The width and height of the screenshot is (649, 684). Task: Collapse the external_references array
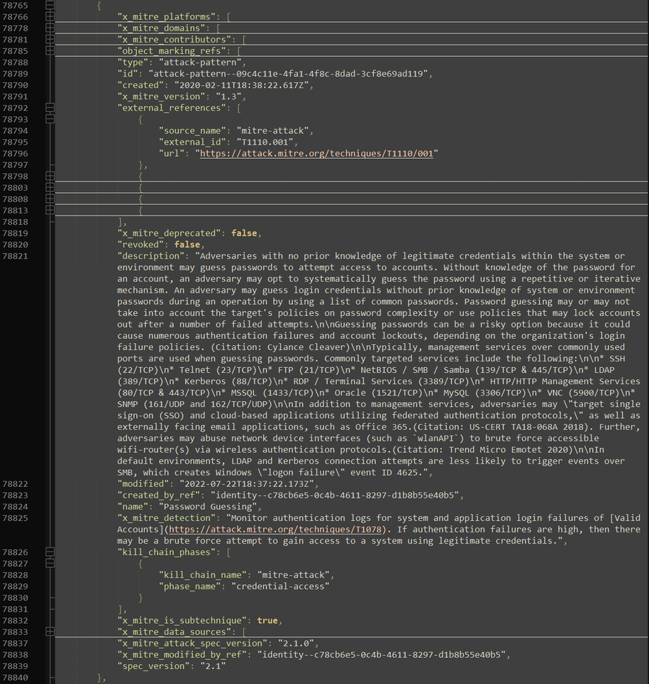[x=48, y=108]
